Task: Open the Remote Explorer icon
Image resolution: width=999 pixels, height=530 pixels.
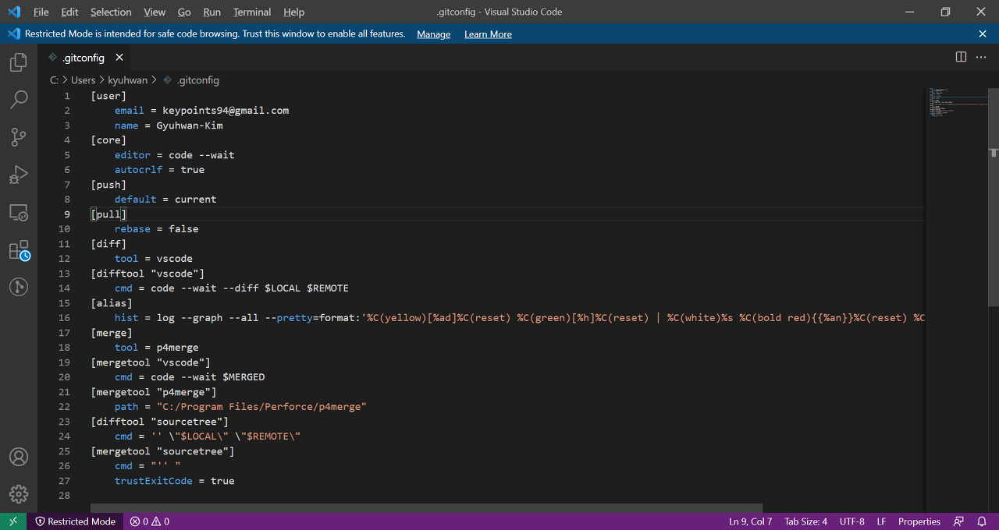Action: tap(19, 212)
